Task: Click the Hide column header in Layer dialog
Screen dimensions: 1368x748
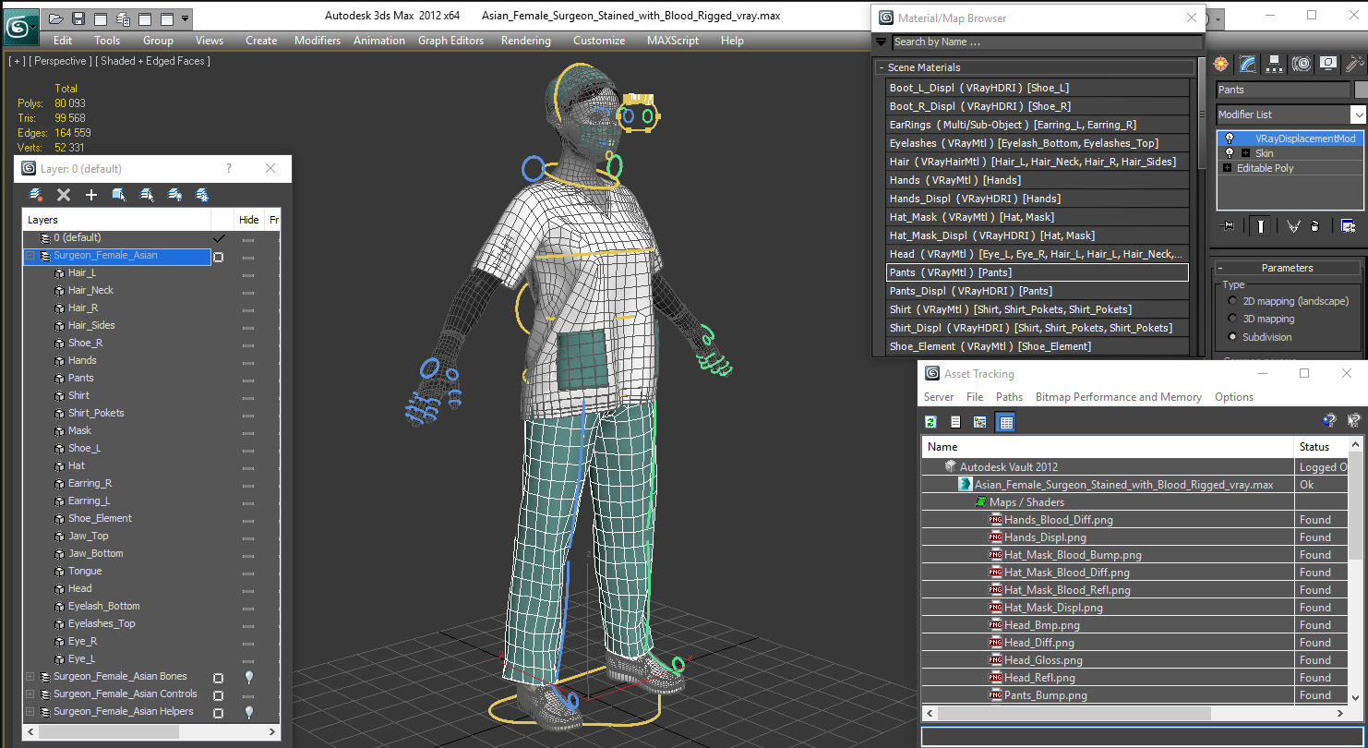Action: point(248,220)
